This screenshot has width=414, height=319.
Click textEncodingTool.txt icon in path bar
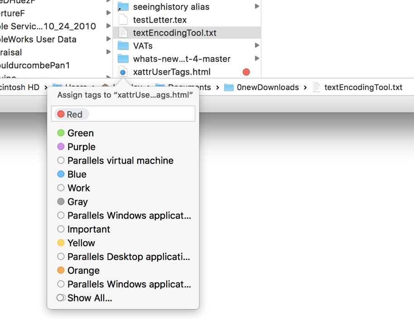pyautogui.click(x=317, y=87)
